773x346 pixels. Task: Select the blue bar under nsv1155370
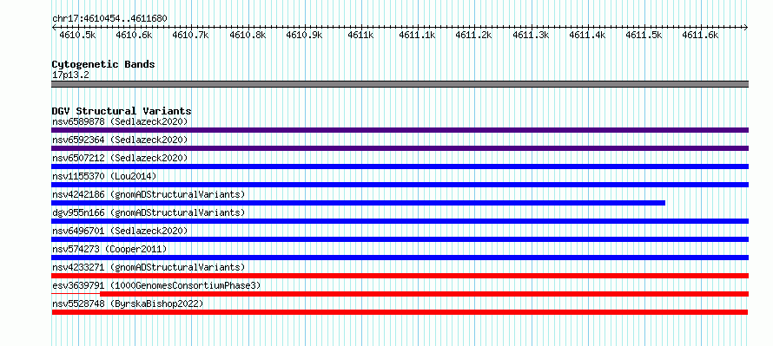[x=400, y=185]
